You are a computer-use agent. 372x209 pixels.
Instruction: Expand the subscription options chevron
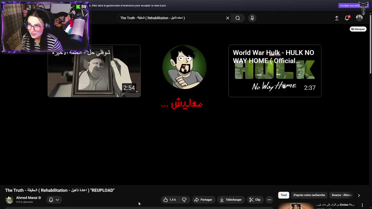tap(58, 200)
